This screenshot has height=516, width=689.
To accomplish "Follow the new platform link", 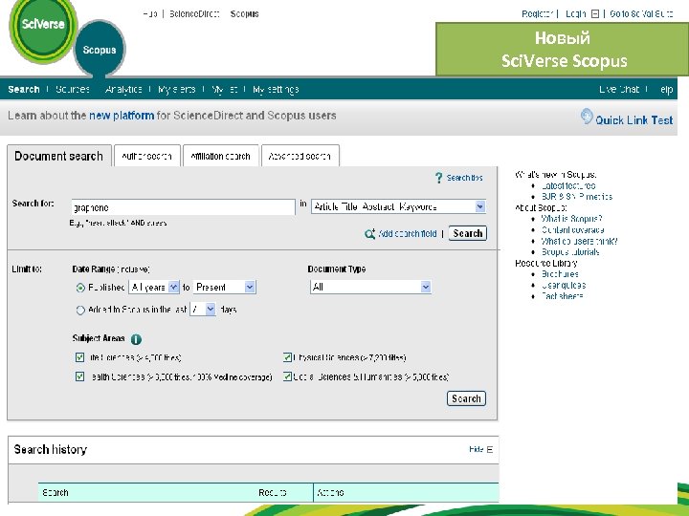I will (x=122, y=116).
